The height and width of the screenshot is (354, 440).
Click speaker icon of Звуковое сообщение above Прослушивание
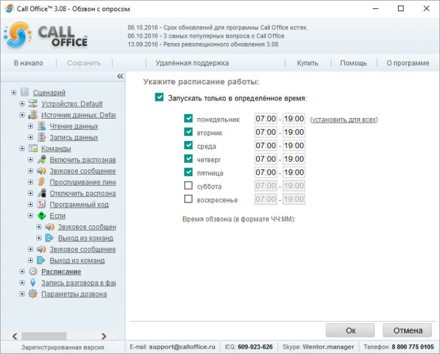point(41,171)
